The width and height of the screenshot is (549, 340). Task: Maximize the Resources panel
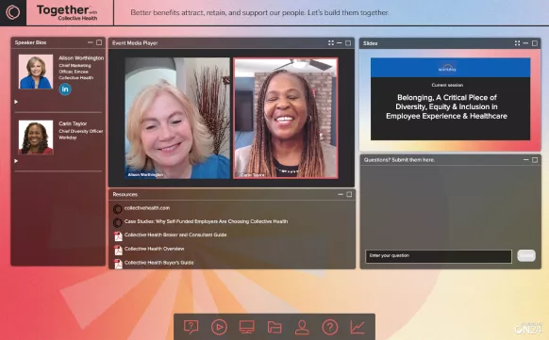pyautogui.click(x=349, y=194)
